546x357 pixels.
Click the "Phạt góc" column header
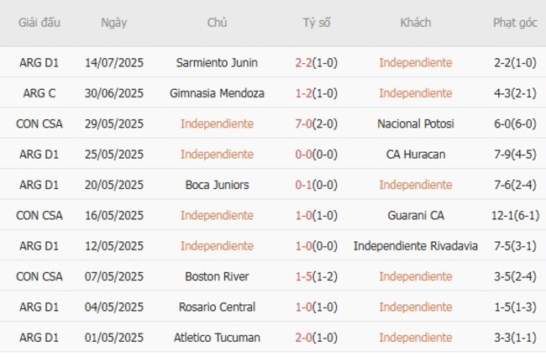(515, 23)
